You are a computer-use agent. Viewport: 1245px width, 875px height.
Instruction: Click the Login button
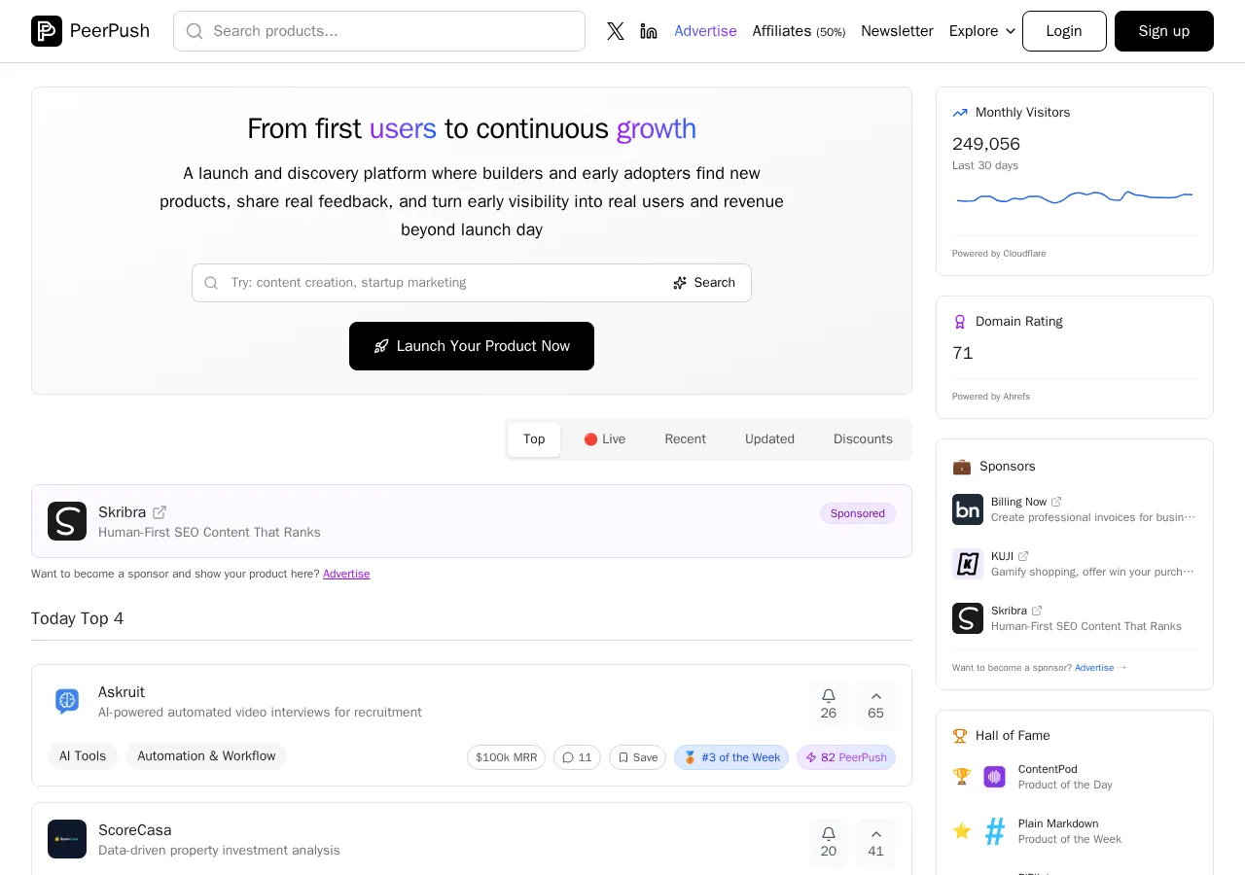[x=1064, y=31]
